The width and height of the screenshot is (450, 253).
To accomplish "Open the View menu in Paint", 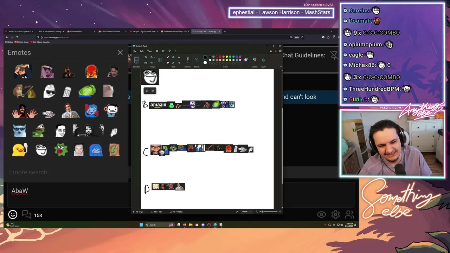I will point(149,51).
